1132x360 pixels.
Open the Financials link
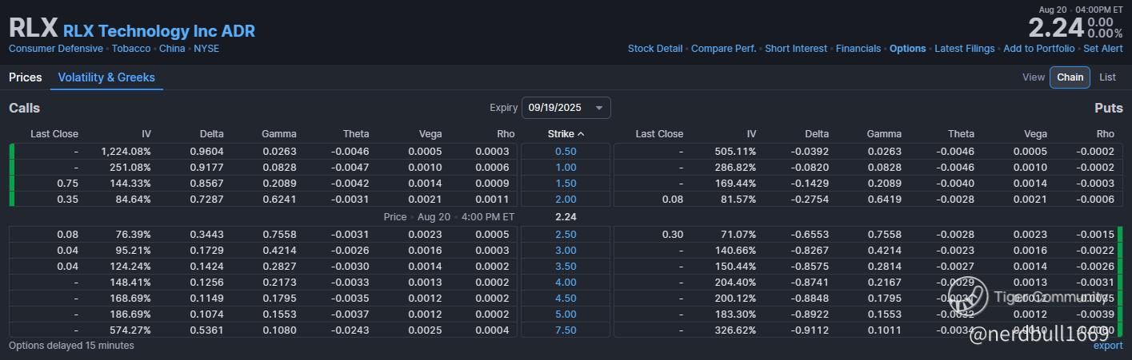[x=858, y=49]
